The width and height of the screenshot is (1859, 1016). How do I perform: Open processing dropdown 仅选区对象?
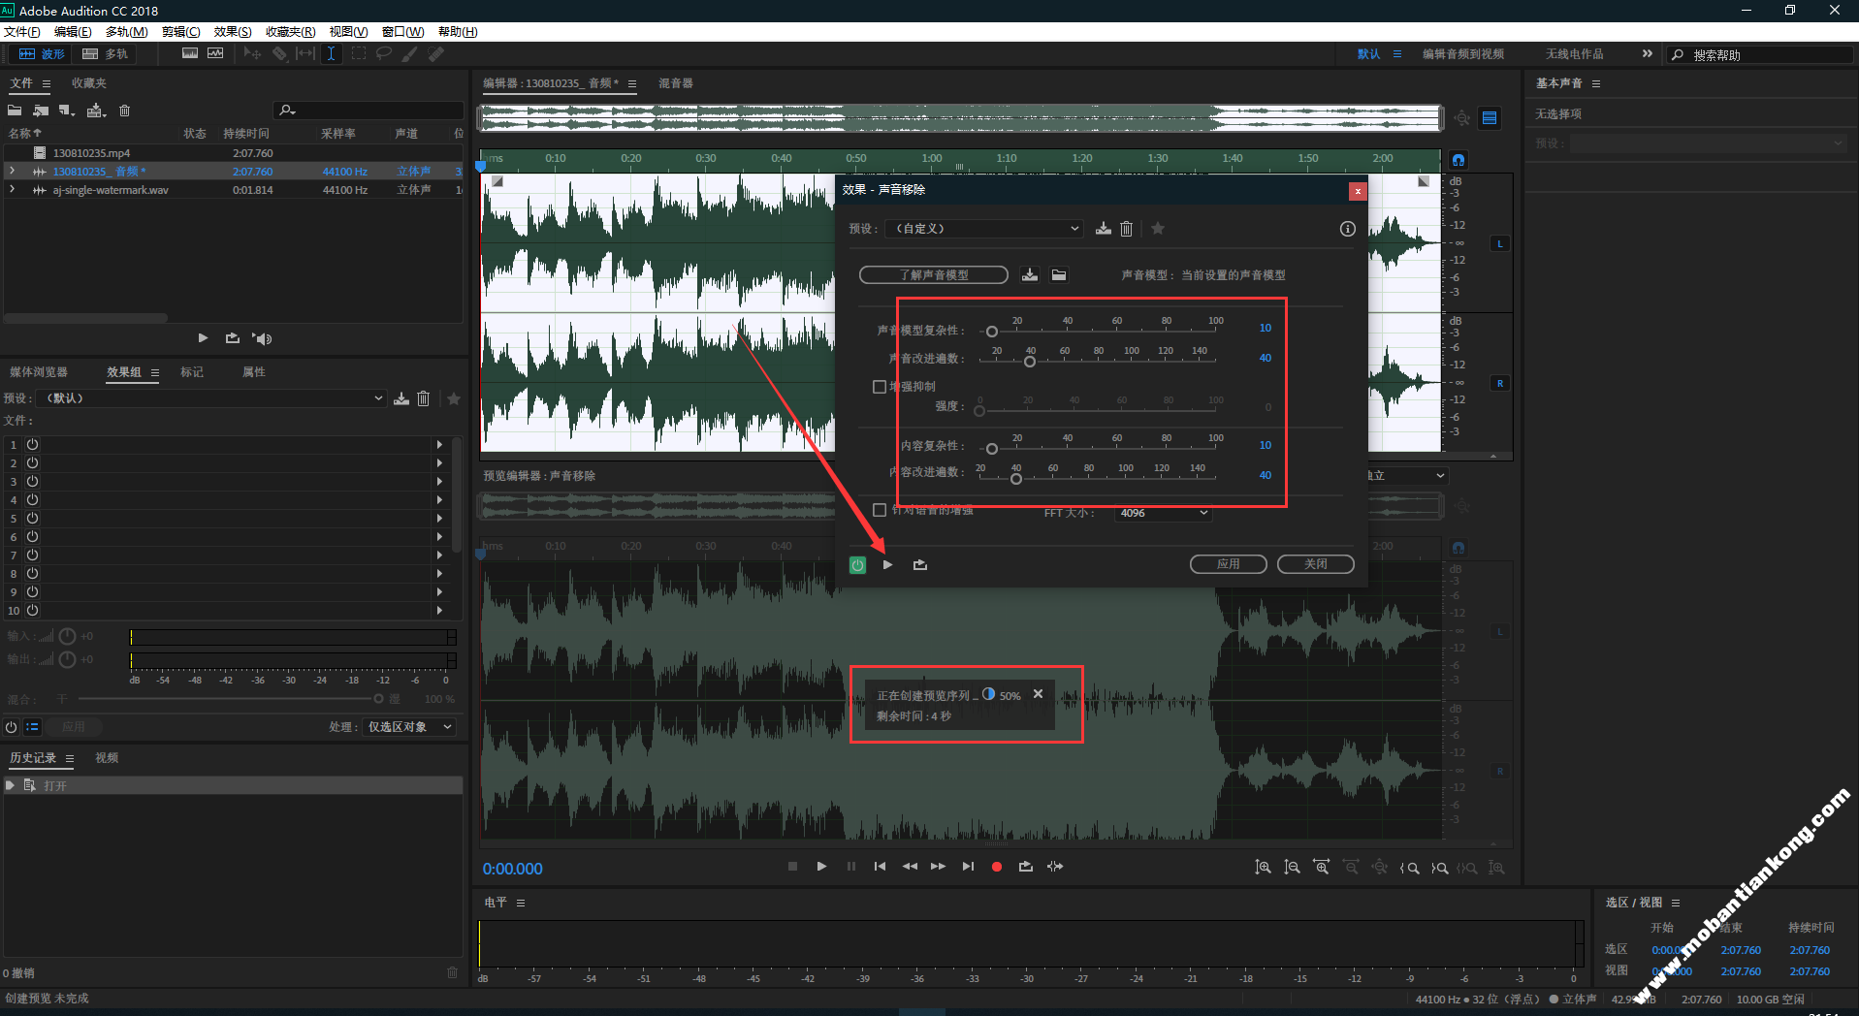point(408,727)
